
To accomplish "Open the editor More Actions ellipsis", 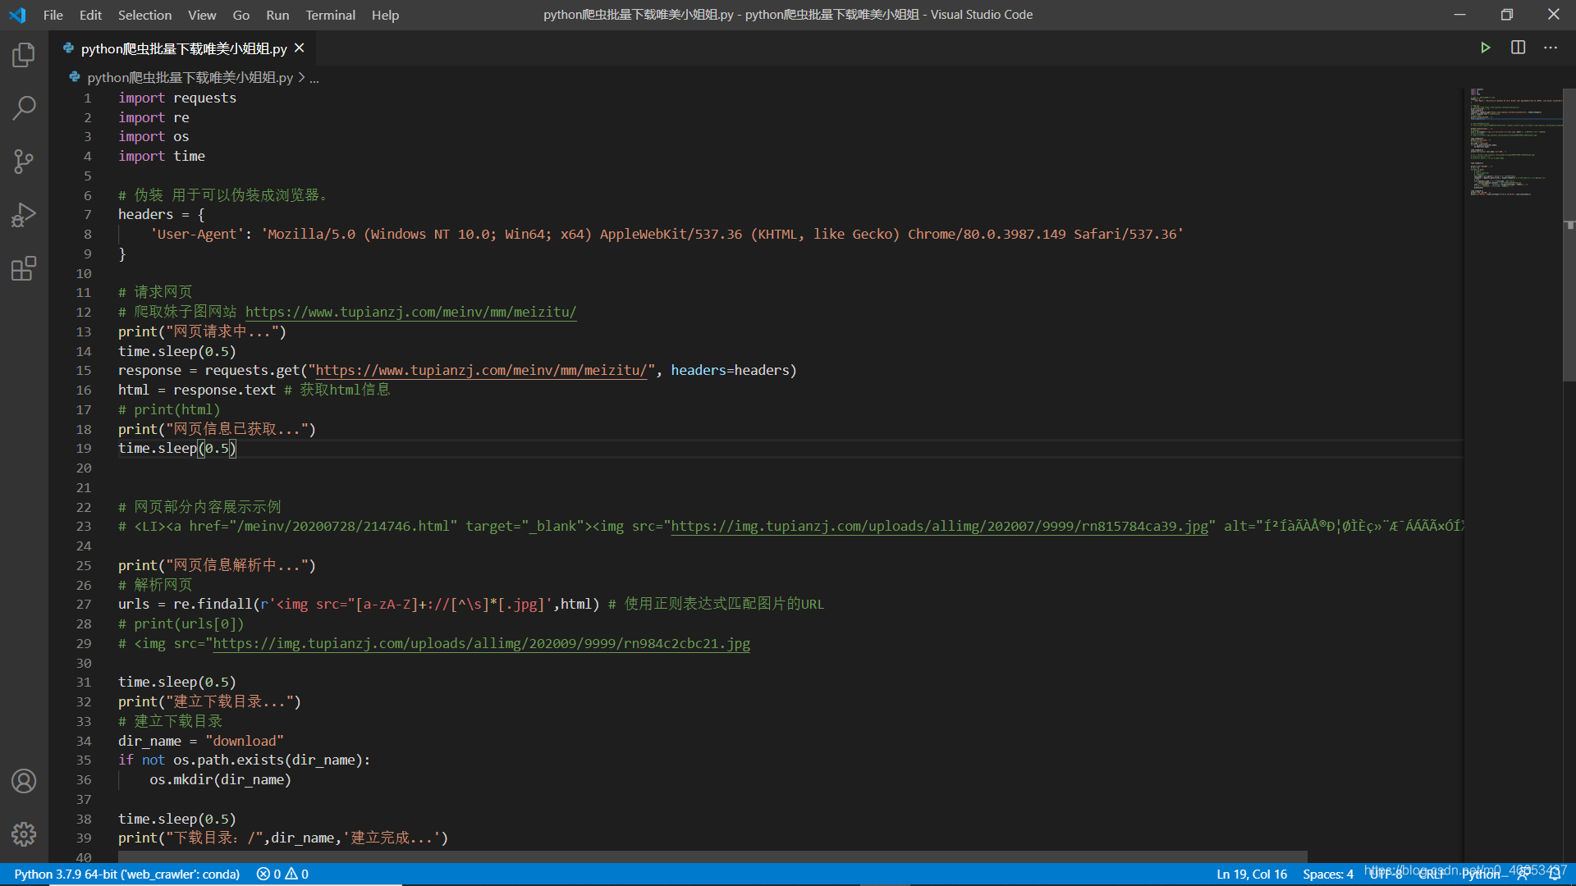I will pos(1550,48).
